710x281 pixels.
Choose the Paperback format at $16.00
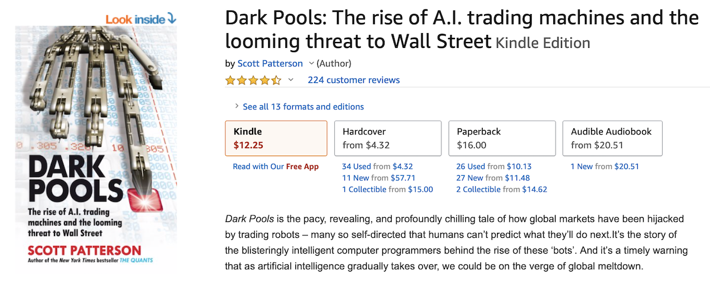point(502,138)
